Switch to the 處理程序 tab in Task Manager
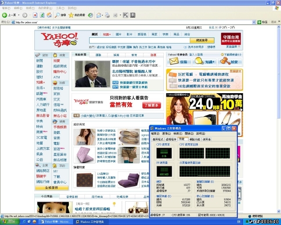Image resolution: width=281 pixels, height=225 pixels. (x=171, y=139)
